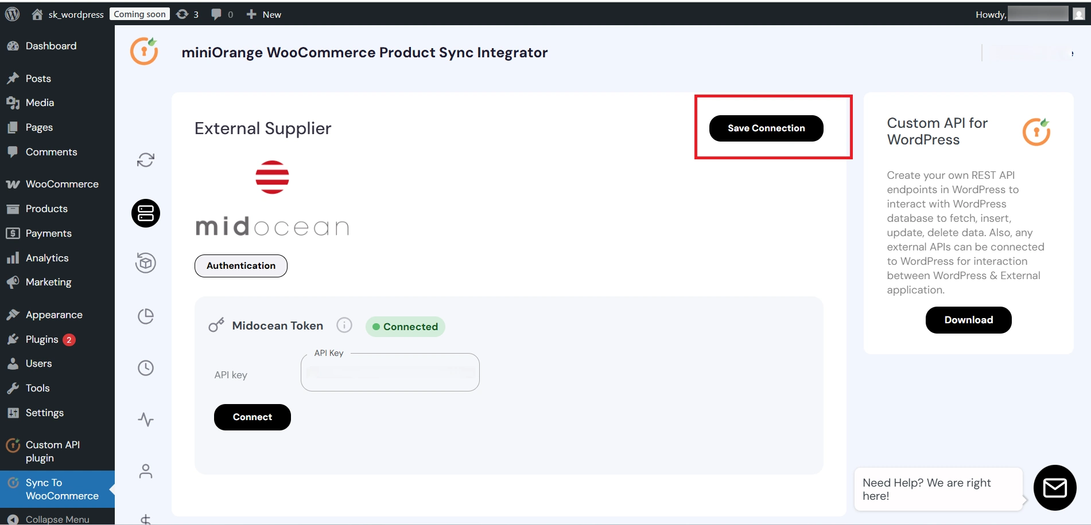Click the Connect button
Image resolution: width=1091 pixels, height=525 pixels.
[253, 417]
